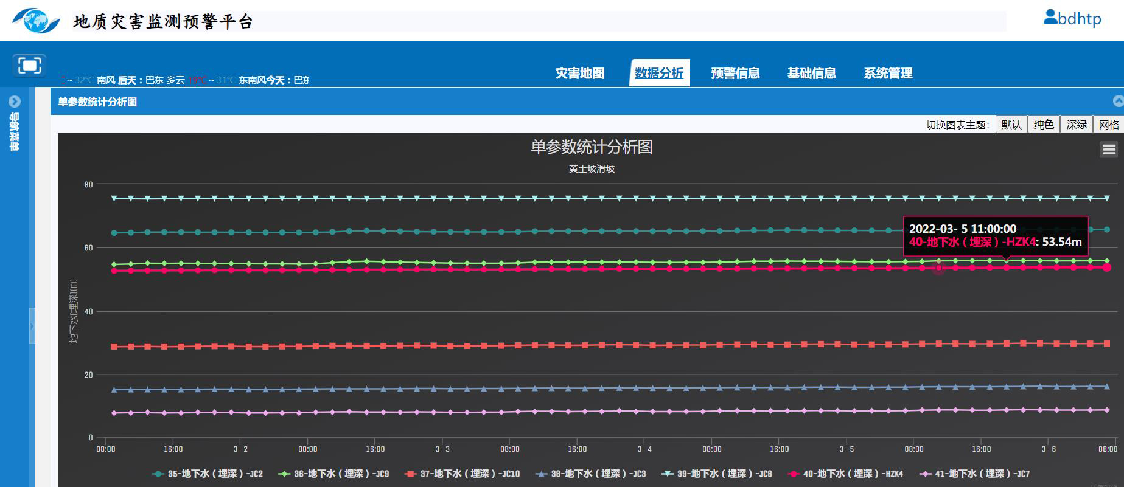The image size is (1124, 487).
Task: Click the subtitle 黄土坡滑坡
Action: point(592,169)
